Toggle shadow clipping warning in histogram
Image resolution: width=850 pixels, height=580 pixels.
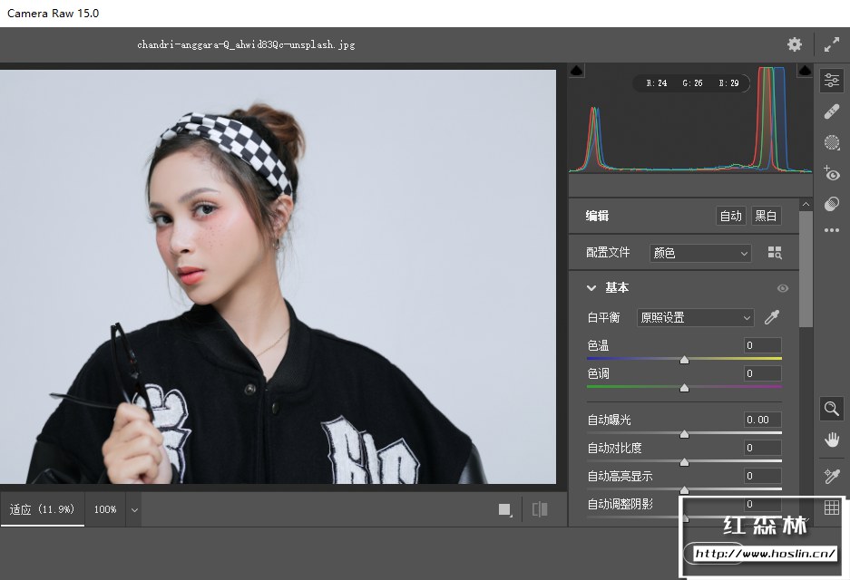pyautogui.click(x=578, y=71)
